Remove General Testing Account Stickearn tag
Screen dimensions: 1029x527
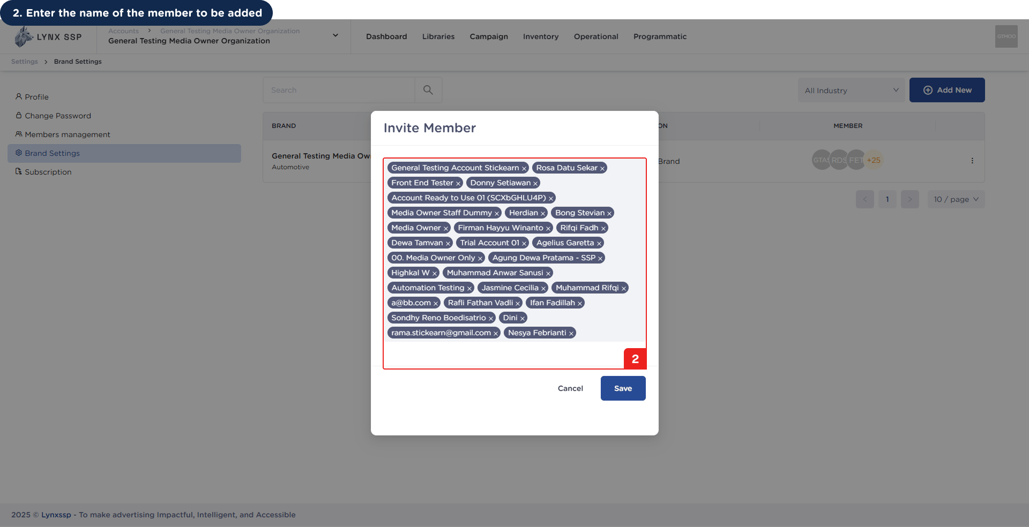click(x=524, y=168)
